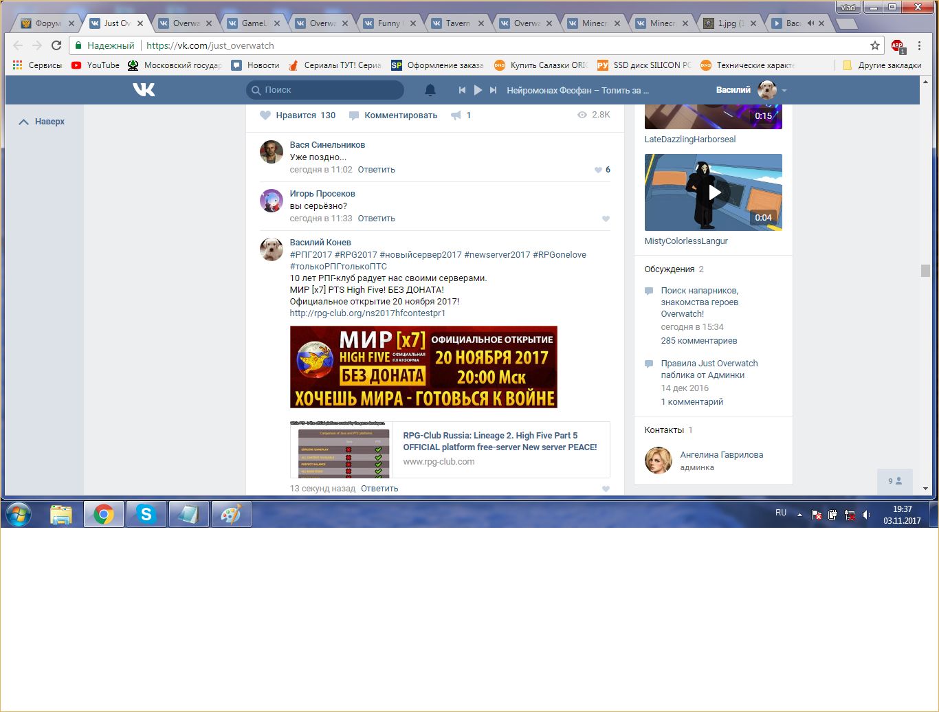
Task: Skip to previous track in VK player
Action: (x=462, y=90)
